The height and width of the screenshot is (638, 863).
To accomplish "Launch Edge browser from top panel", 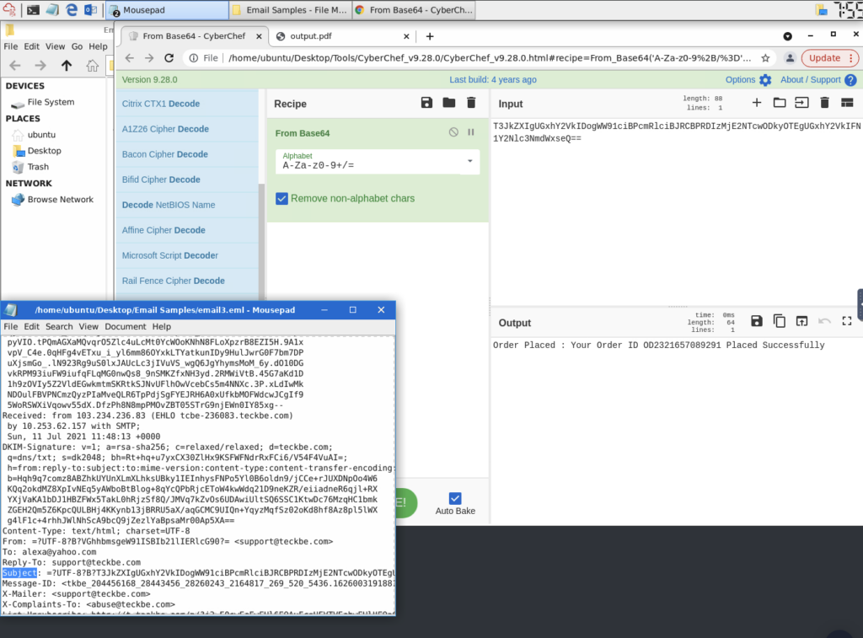I will pos(71,10).
